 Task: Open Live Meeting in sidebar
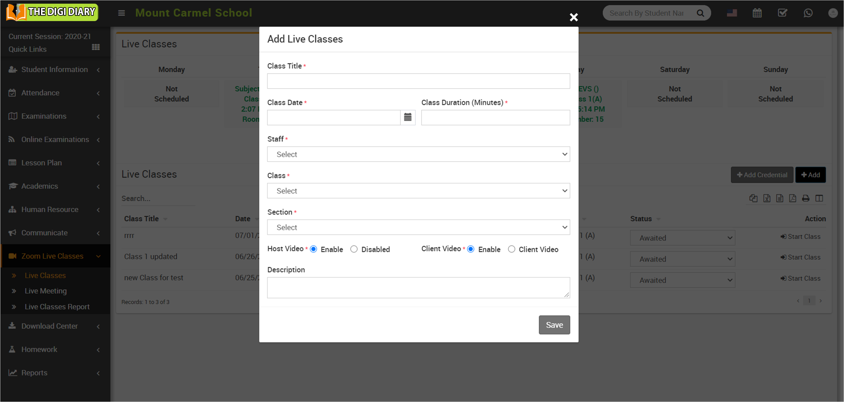[46, 291]
